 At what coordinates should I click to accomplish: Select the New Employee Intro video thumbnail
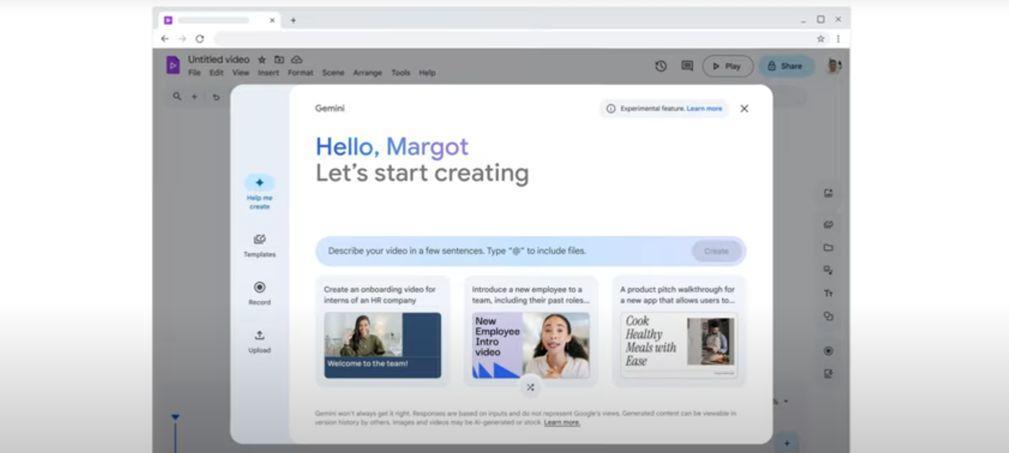coord(530,345)
